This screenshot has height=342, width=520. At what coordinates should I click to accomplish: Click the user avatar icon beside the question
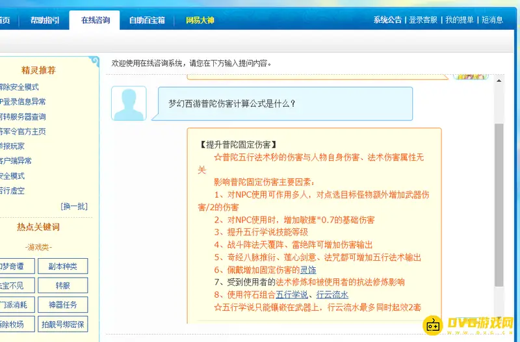pyautogui.click(x=129, y=103)
